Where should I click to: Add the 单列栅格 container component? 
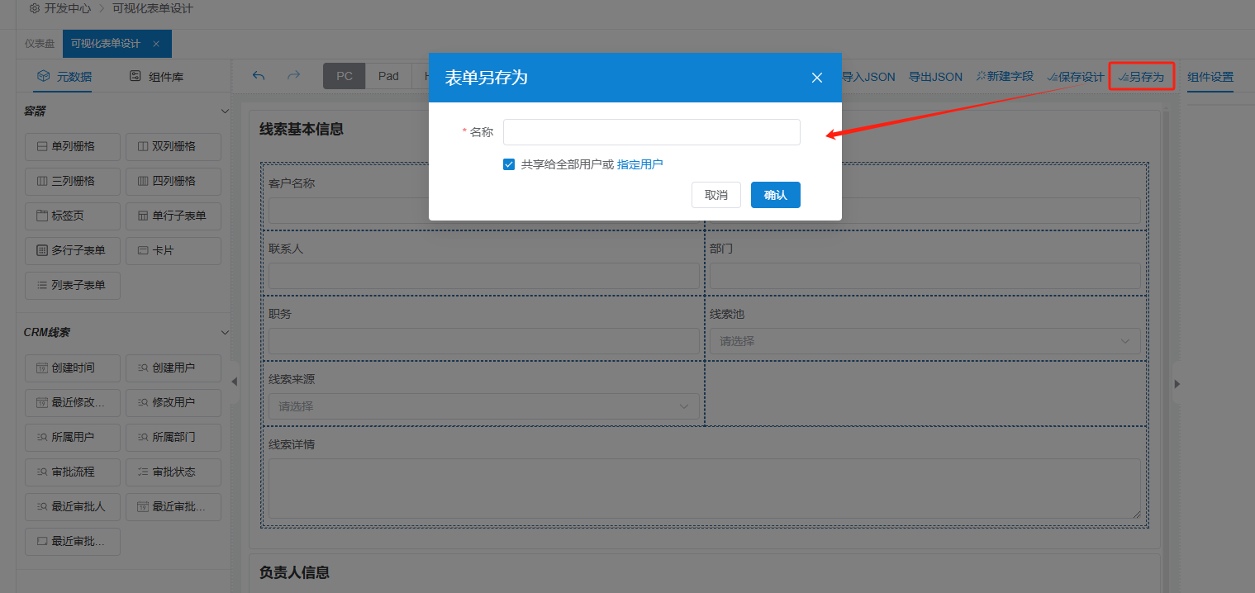[73, 146]
